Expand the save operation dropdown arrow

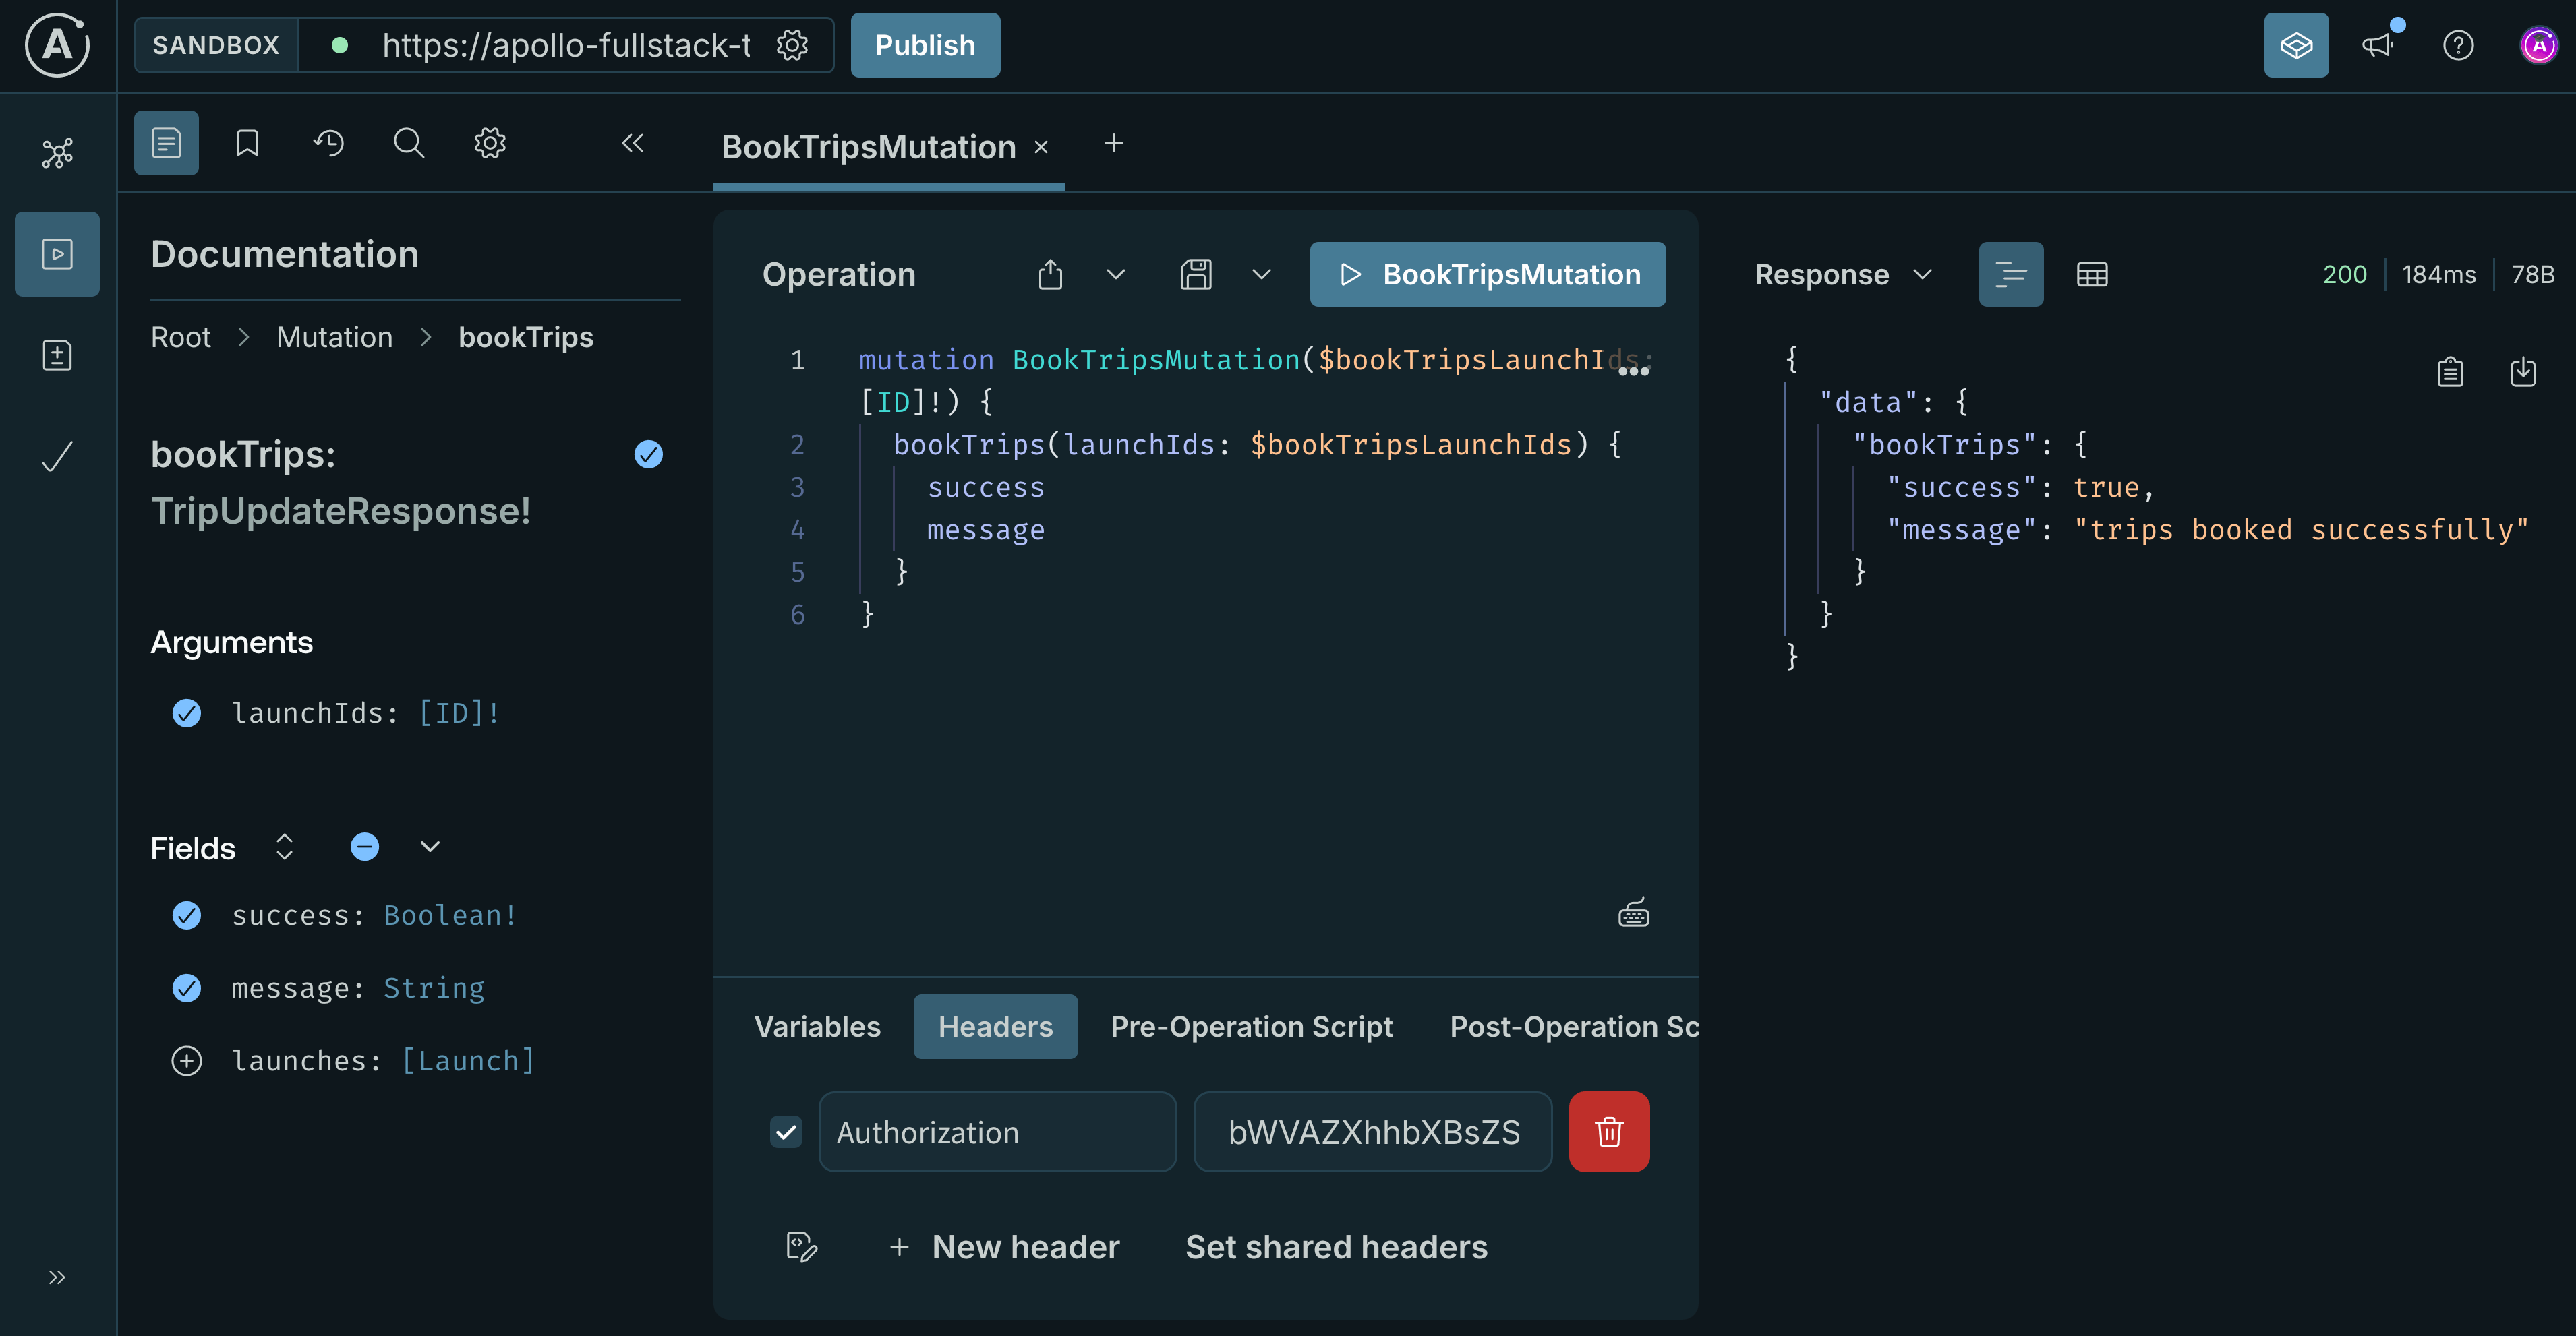1261,274
